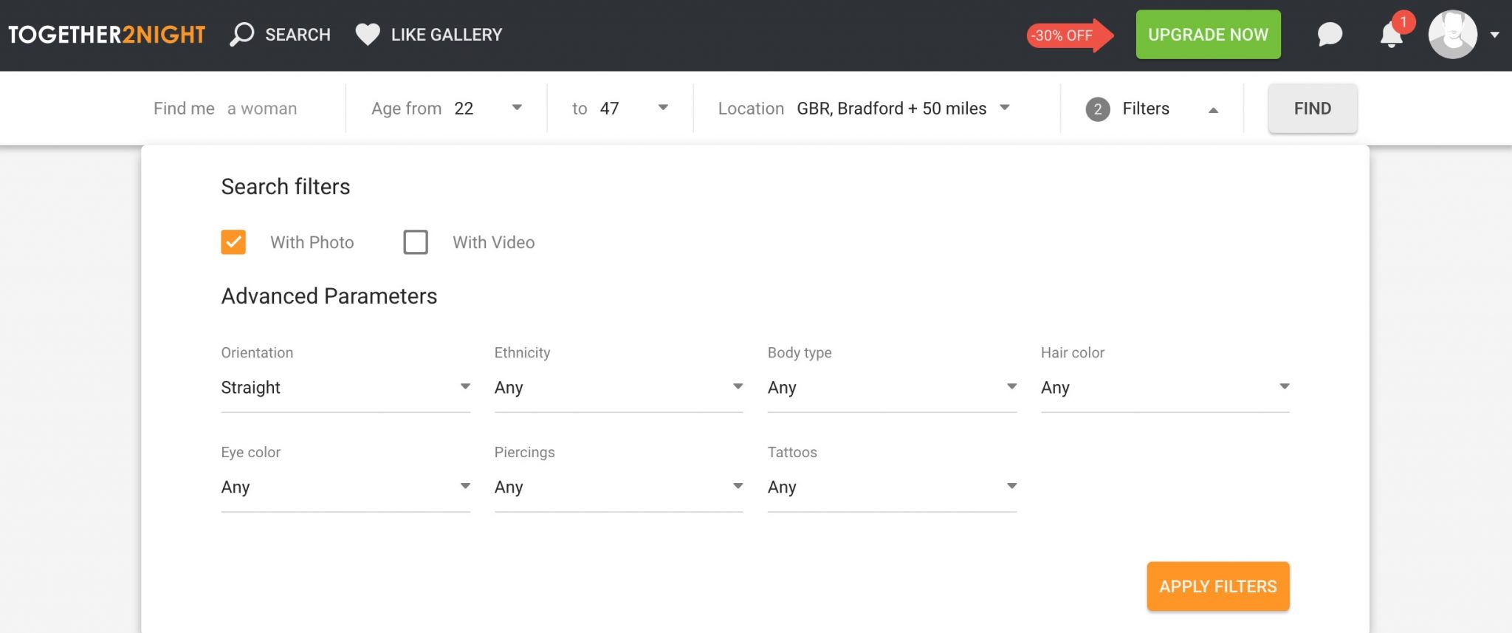Screen dimensions: 1512x633
Task: Expand the profile menu arrow
Action: [x=1494, y=35]
